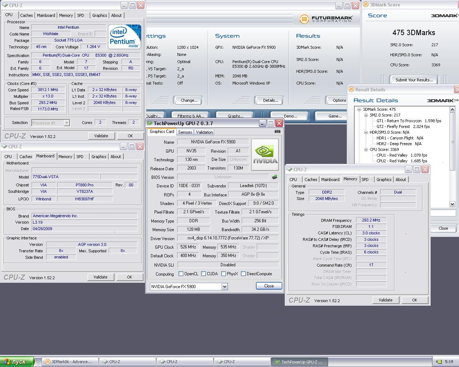Switch to Caches tab in top CPU-Z window
459x367 pixels.
point(26,15)
